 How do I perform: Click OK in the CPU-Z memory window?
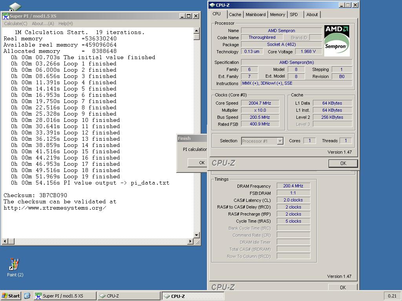(342, 287)
